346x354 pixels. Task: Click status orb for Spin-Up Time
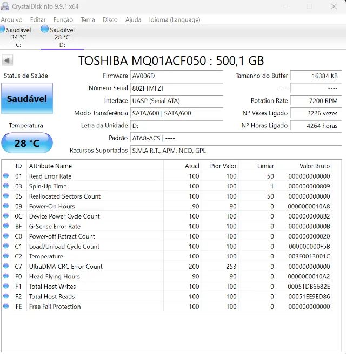[6, 186]
